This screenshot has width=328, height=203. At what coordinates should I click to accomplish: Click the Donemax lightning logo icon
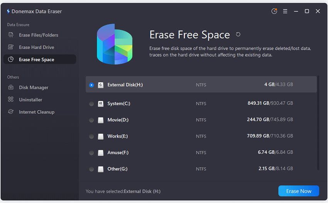[8, 11]
